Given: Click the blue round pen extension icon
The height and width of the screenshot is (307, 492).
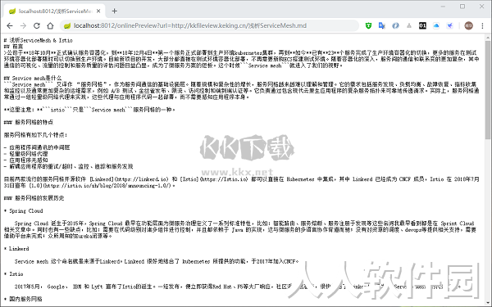Looking at the screenshot, I should pyautogui.click(x=395, y=25).
